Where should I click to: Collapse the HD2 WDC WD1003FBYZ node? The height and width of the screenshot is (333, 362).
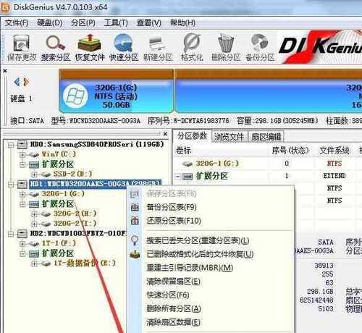[x=11, y=234]
